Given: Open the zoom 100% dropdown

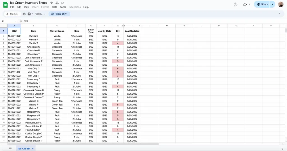Looking at the screenshot, I should (40, 14).
